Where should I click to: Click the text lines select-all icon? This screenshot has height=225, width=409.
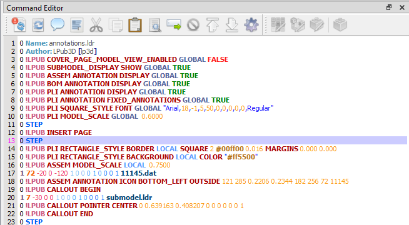[77, 25]
